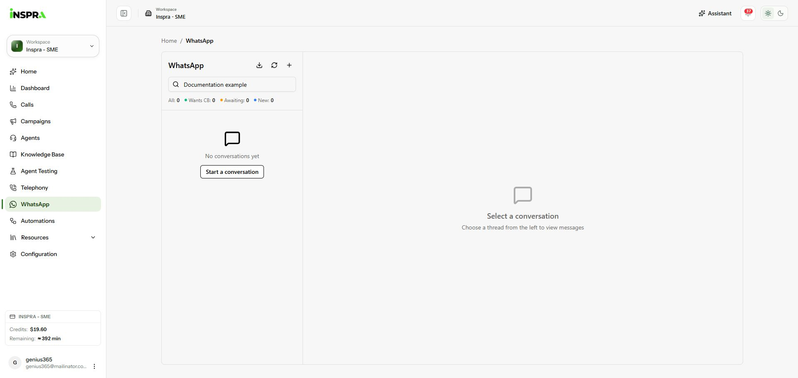
Task: Filter by Wants CB status
Action: [x=200, y=100]
